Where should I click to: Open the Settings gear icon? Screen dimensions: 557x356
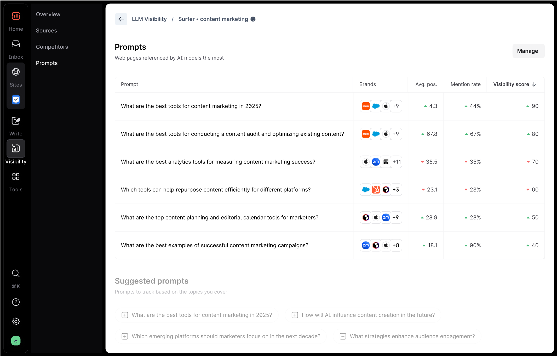tap(16, 321)
